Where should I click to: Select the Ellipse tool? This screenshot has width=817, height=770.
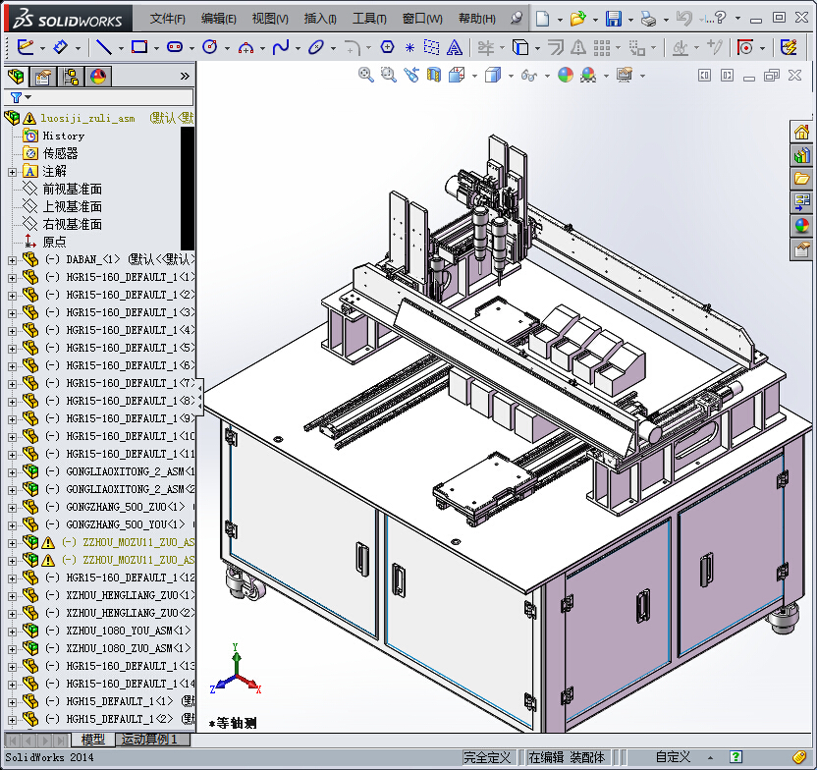click(x=316, y=47)
